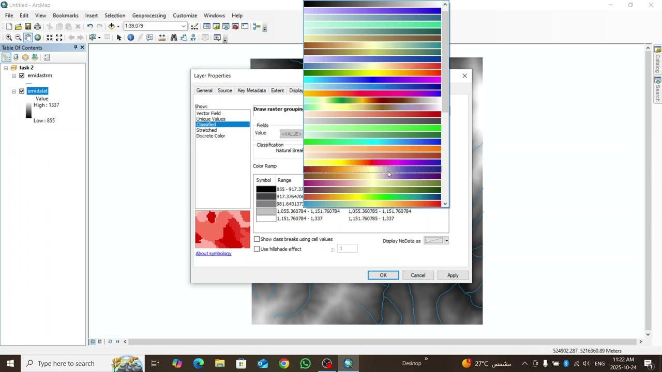662x372 pixels.
Task: Collapse the emidastrm layer entry
Action: (x=14, y=75)
